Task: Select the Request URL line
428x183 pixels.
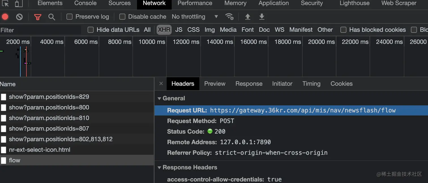Action: [x=291, y=110]
